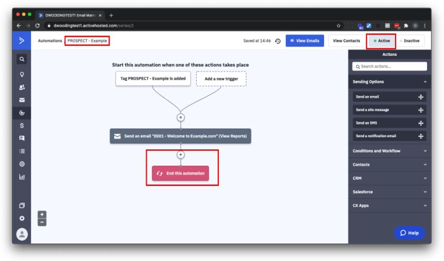Expand the Salesforce actions section
This screenshot has height=261, width=444.
tap(390, 192)
